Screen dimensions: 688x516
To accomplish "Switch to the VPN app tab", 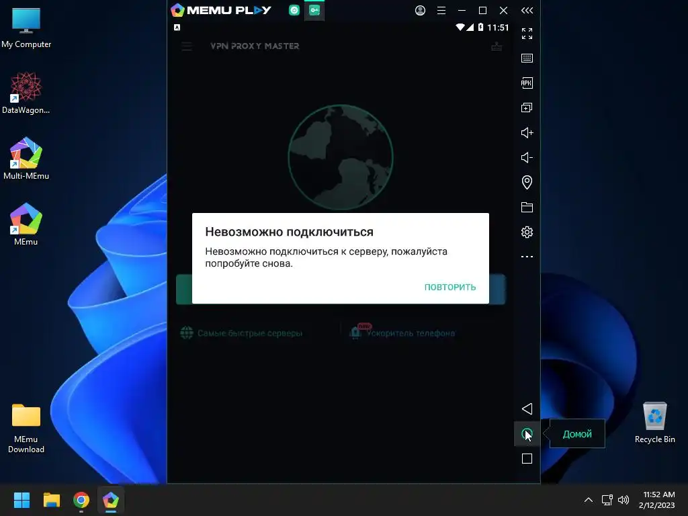I will coord(314,10).
